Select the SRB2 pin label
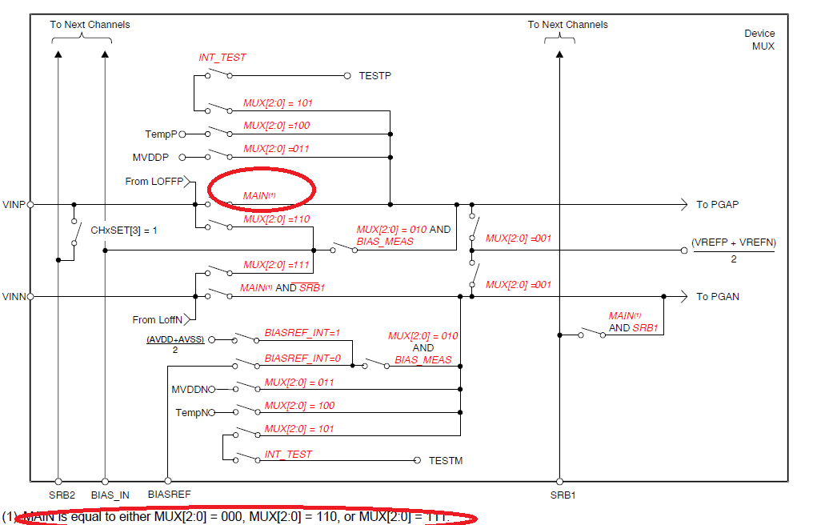This screenshot has height=525, width=837. point(62,495)
